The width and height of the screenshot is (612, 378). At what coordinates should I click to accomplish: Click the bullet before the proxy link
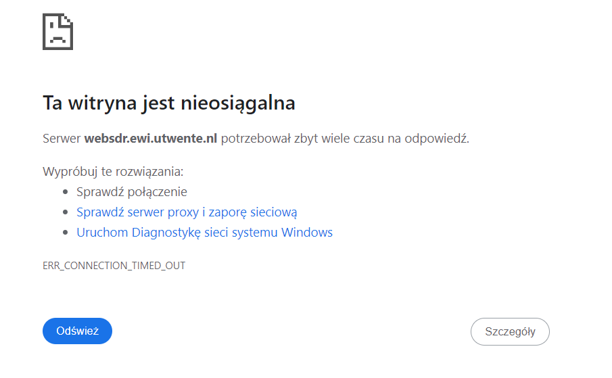coord(65,212)
